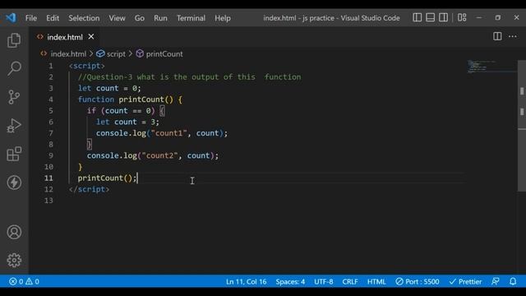This screenshot has width=526, height=296.
Task: Click 'let count = 0;' on line 3
Action: (109, 88)
